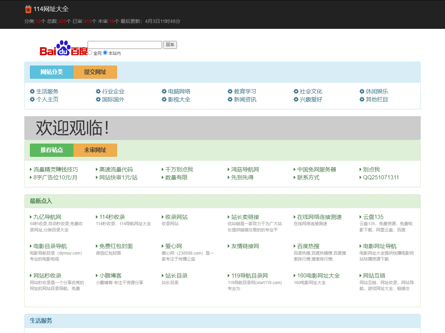The width and height of the screenshot is (445, 333).
Task: Select the gear icon by 社会文化
Action: click(296, 92)
